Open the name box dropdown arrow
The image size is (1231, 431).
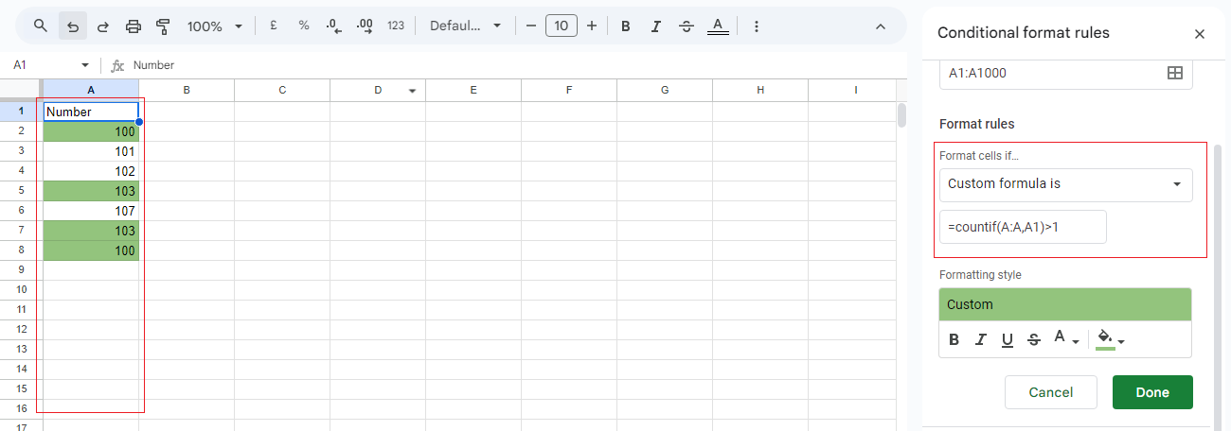85,65
